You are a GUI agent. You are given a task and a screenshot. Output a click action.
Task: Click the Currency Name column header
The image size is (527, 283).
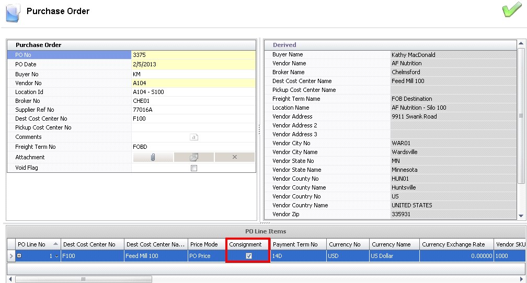tap(394, 244)
